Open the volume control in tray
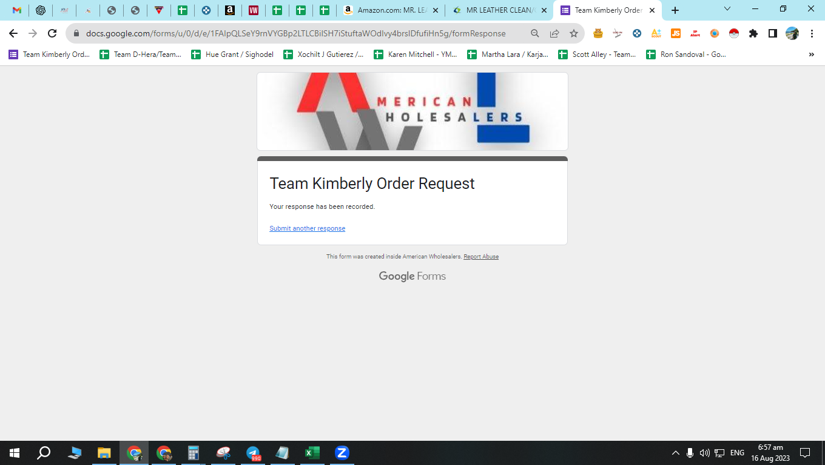This screenshot has height=465, width=825. click(x=704, y=453)
